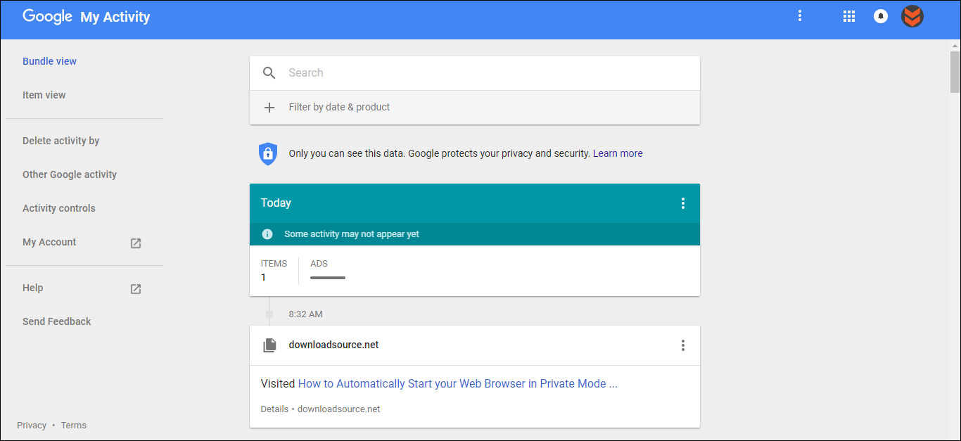Click the My Activity header title
Image resolution: width=961 pixels, height=441 pixels.
click(115, 18)
